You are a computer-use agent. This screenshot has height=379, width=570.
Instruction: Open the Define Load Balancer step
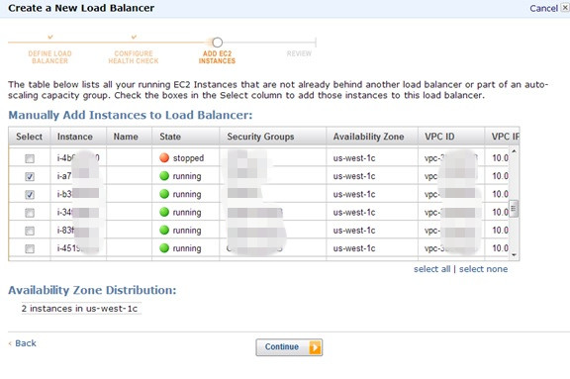point(49,57)
